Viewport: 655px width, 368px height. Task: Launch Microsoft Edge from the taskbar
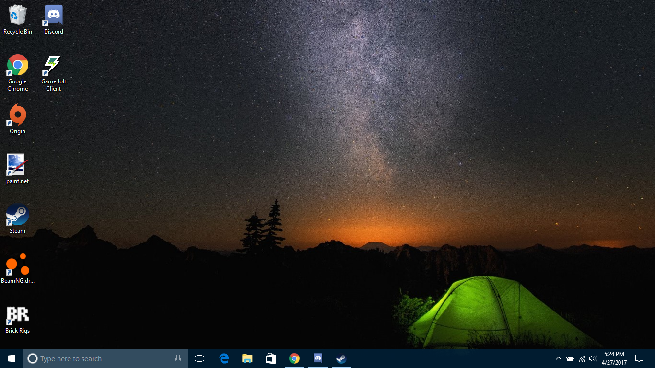pos(224,358)
